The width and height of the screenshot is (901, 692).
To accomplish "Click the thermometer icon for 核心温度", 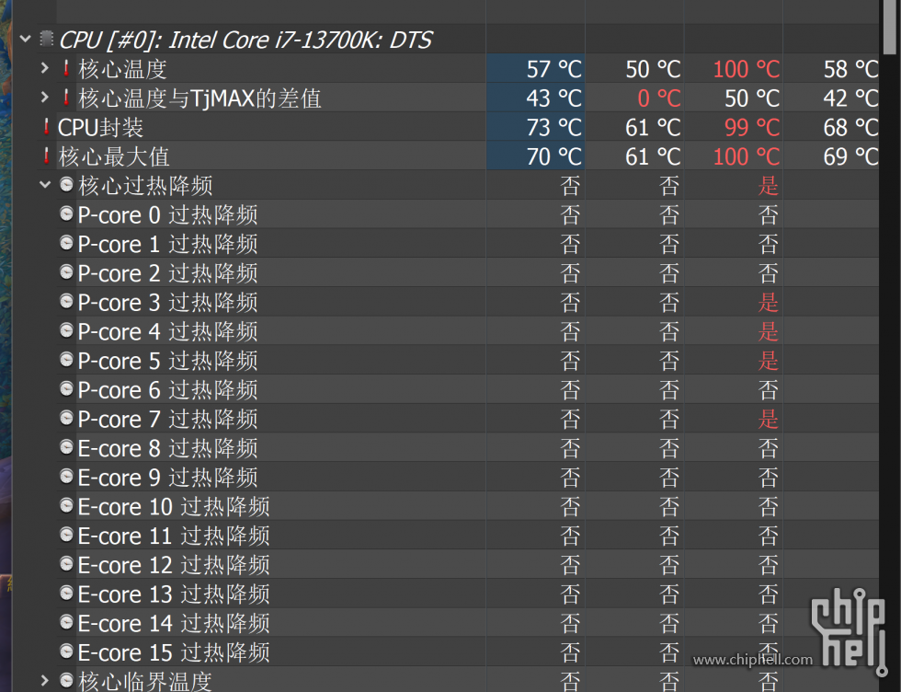I will click(x=66, y=68).
